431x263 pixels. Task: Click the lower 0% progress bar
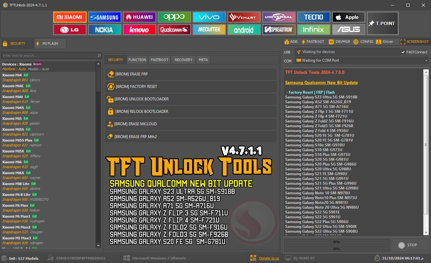click(x=336, y=249)
